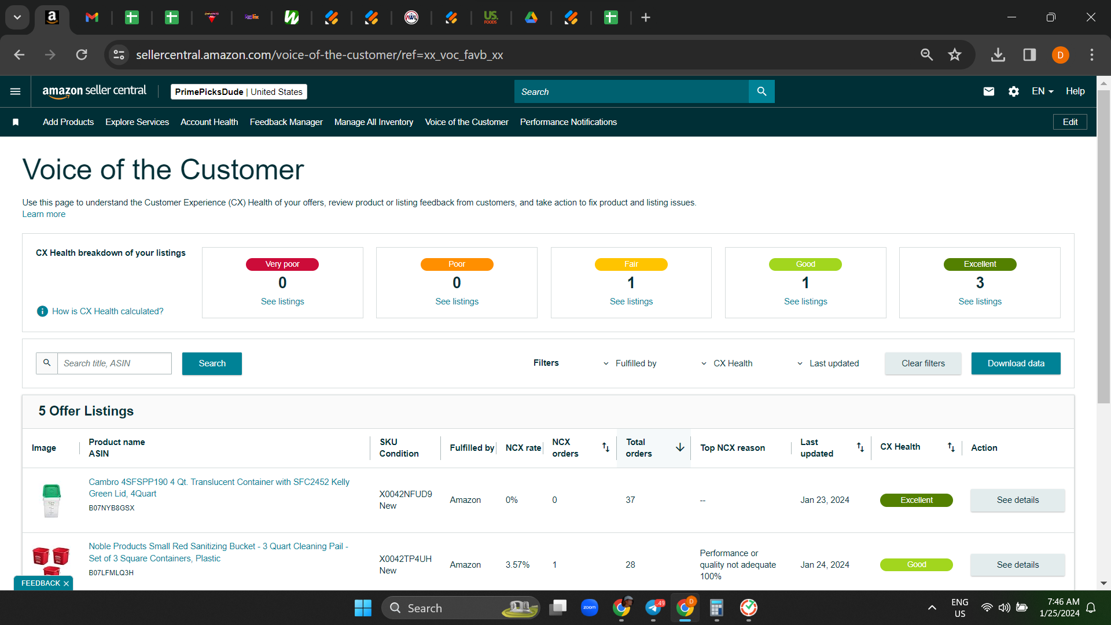Open the settings gear icon

(x=1014, y=91)
